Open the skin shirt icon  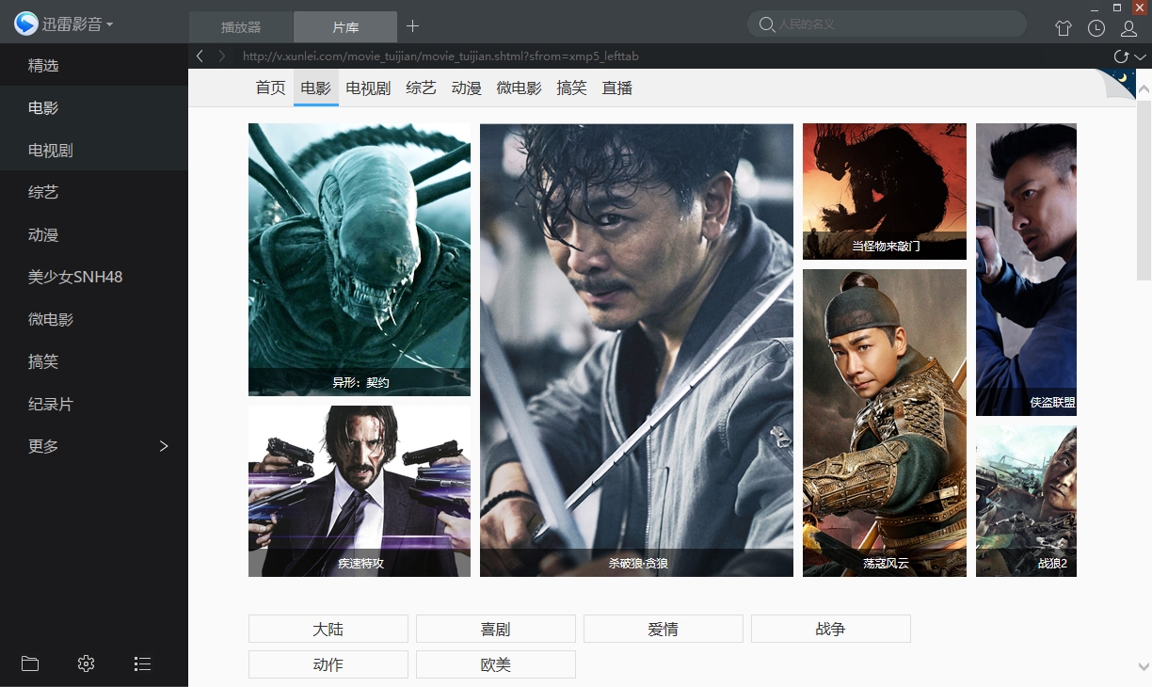coord(1064,28)
